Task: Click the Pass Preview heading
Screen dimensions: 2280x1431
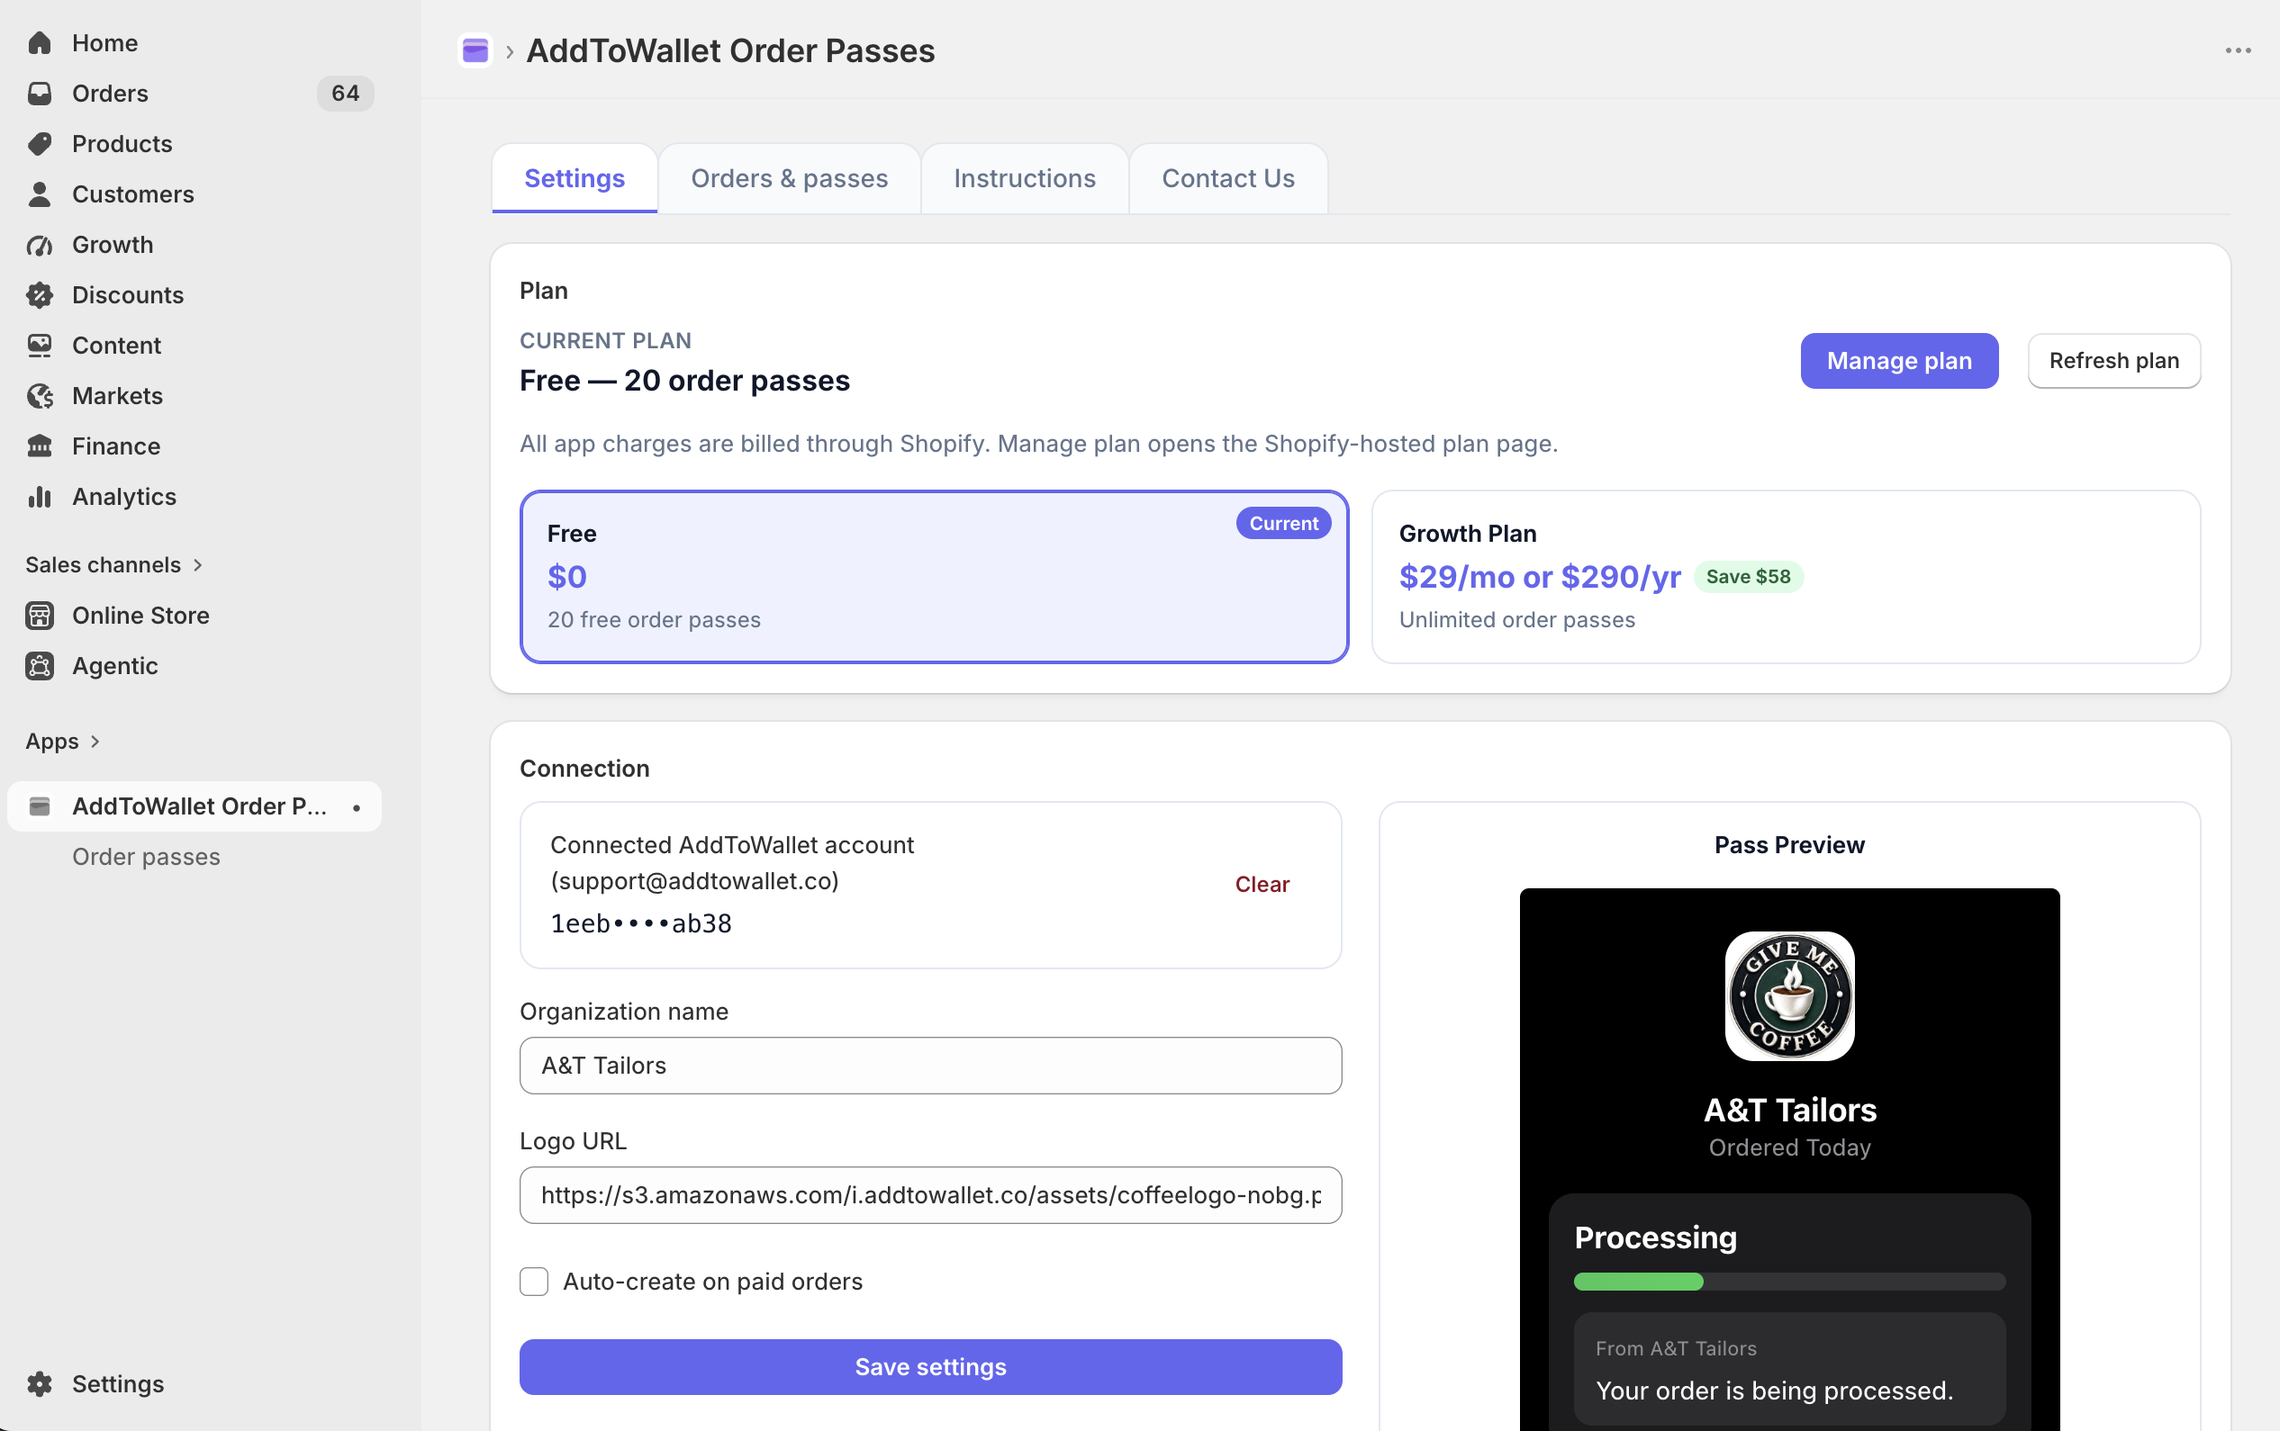Action: [1788, 844]
